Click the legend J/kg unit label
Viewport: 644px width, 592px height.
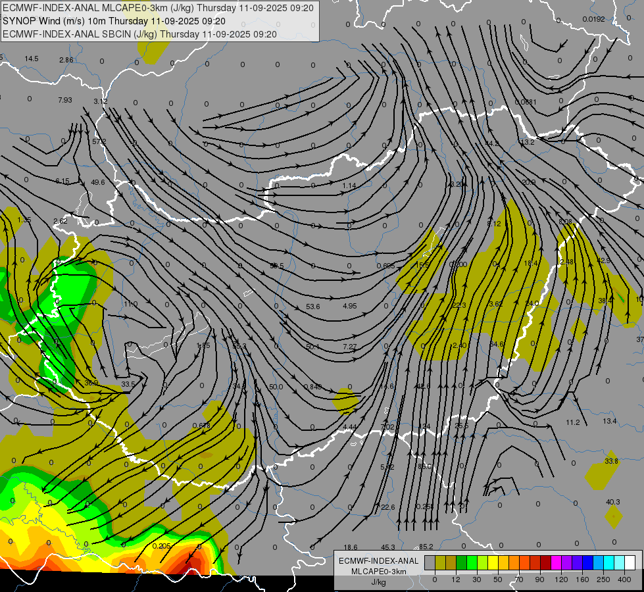tap(379, 582)
